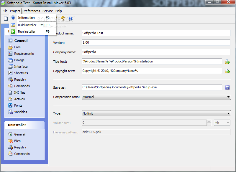Open the Help menu

tap(58, 11)
